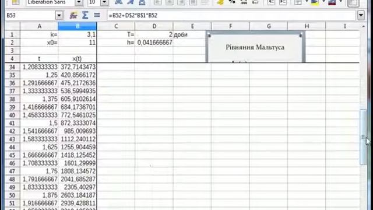Select the cell with 872,3333074

[78, 123]
